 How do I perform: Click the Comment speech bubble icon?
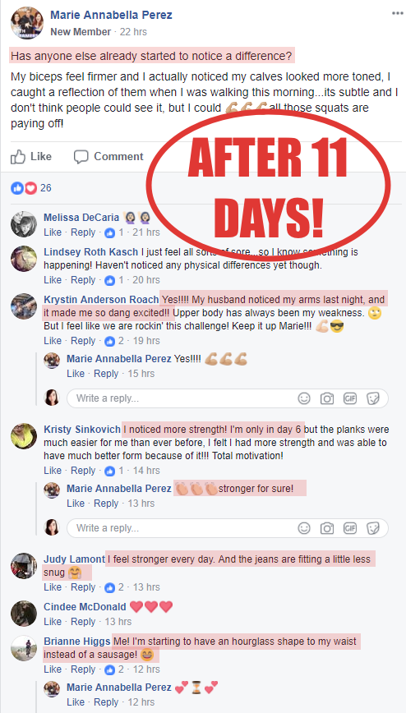click(81, 157)
